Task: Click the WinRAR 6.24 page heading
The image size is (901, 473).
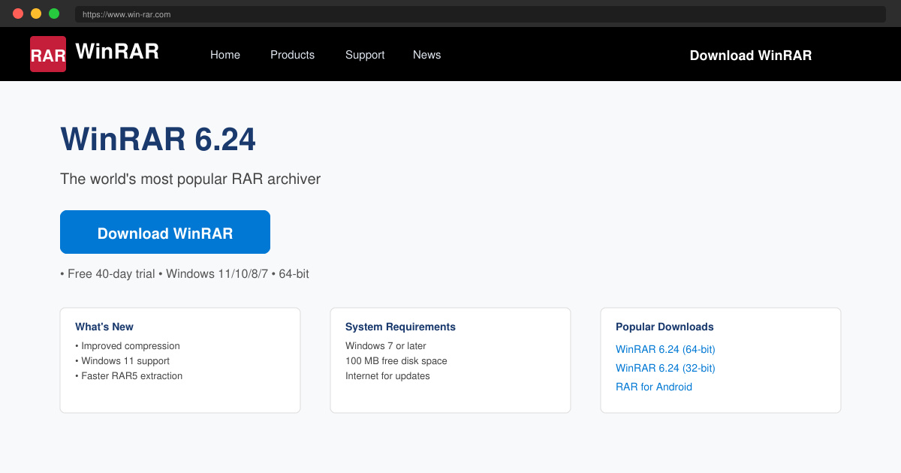Action: pyautogui.click(x=158, y=140)
